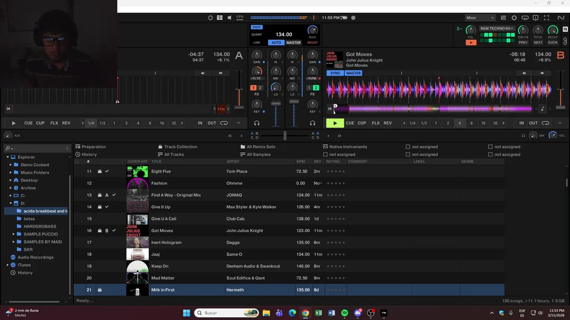Toggle SYNC on Deck B
570x320 pixels.
click(335, 73)
